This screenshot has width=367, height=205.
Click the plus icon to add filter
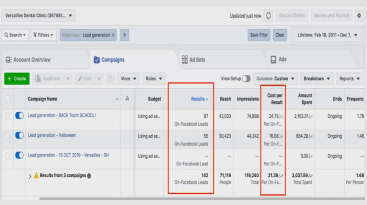(x=124, y=35)
